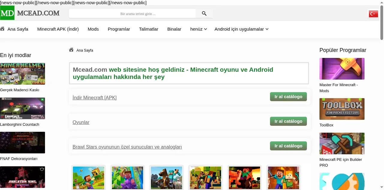384x190 pixels.
Task: Open Ana Sayfa menu item
Action: tap(18, 29)
